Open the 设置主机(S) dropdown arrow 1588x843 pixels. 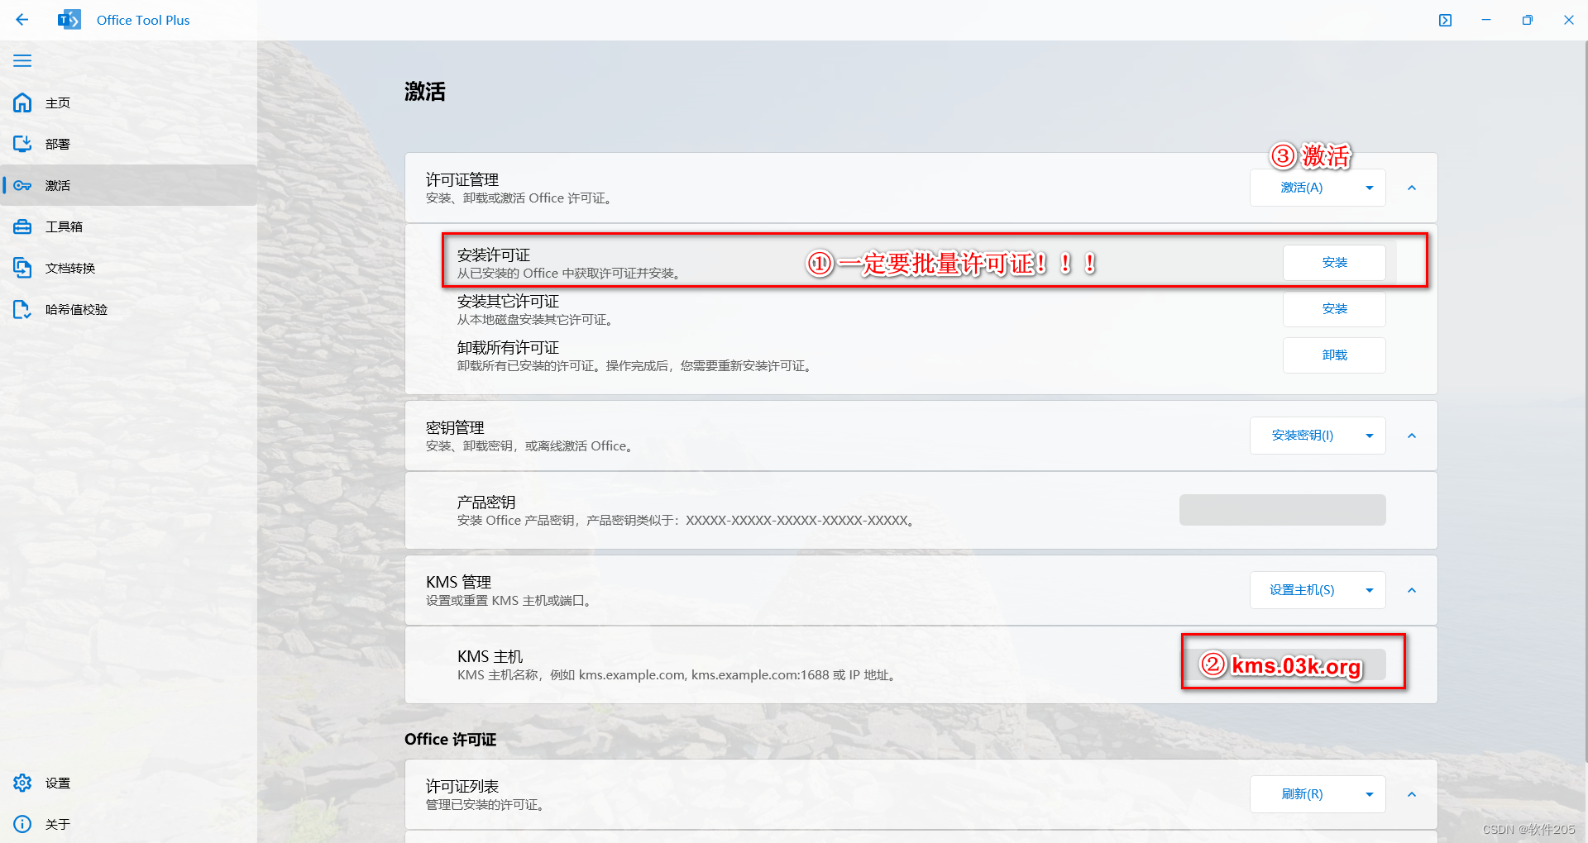1369,590
